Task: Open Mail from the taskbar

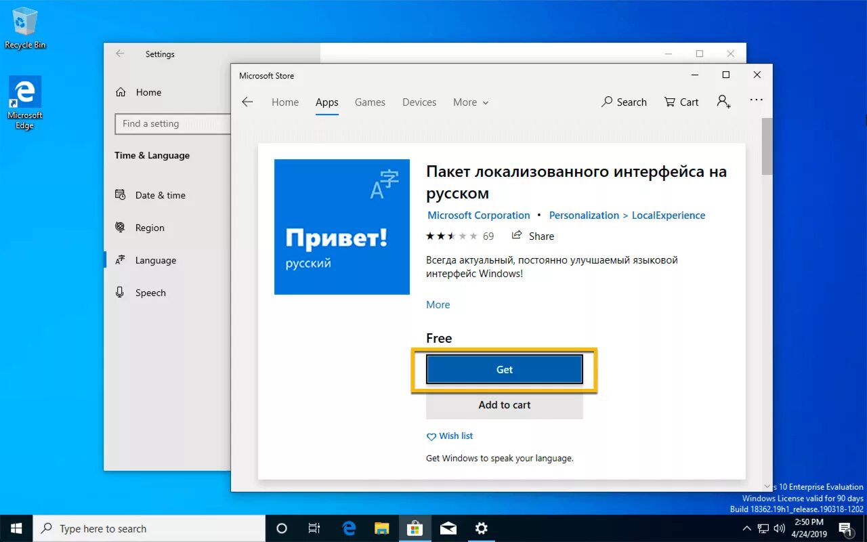Action: coord(448,528)
